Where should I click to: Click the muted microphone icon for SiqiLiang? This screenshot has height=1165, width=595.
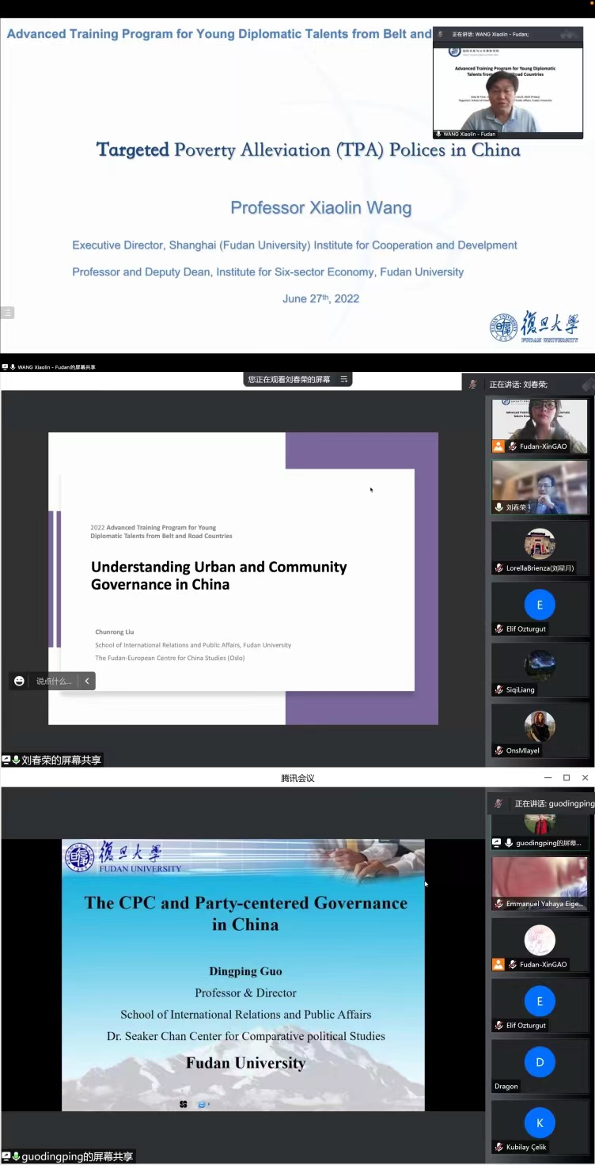499,690
